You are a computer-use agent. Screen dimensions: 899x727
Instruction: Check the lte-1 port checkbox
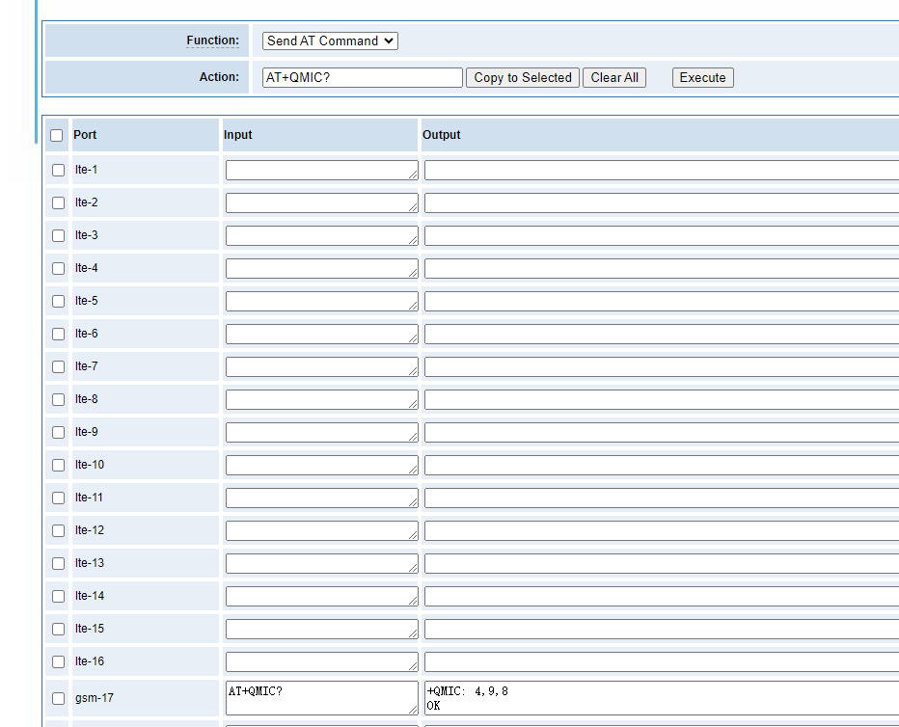click(x=59, y=170)
